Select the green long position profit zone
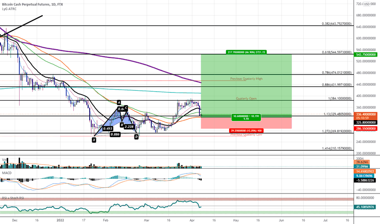 (246, 85)
